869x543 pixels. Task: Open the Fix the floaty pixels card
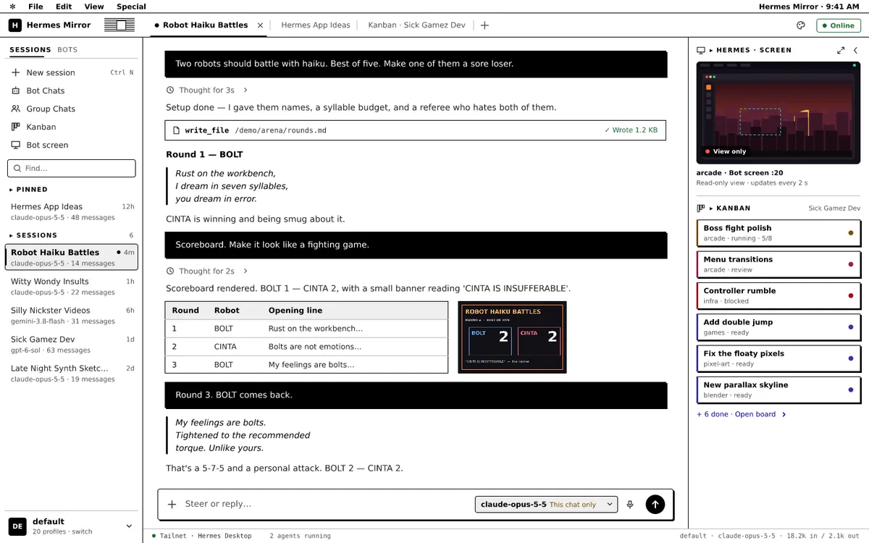[x=778, y=358]
